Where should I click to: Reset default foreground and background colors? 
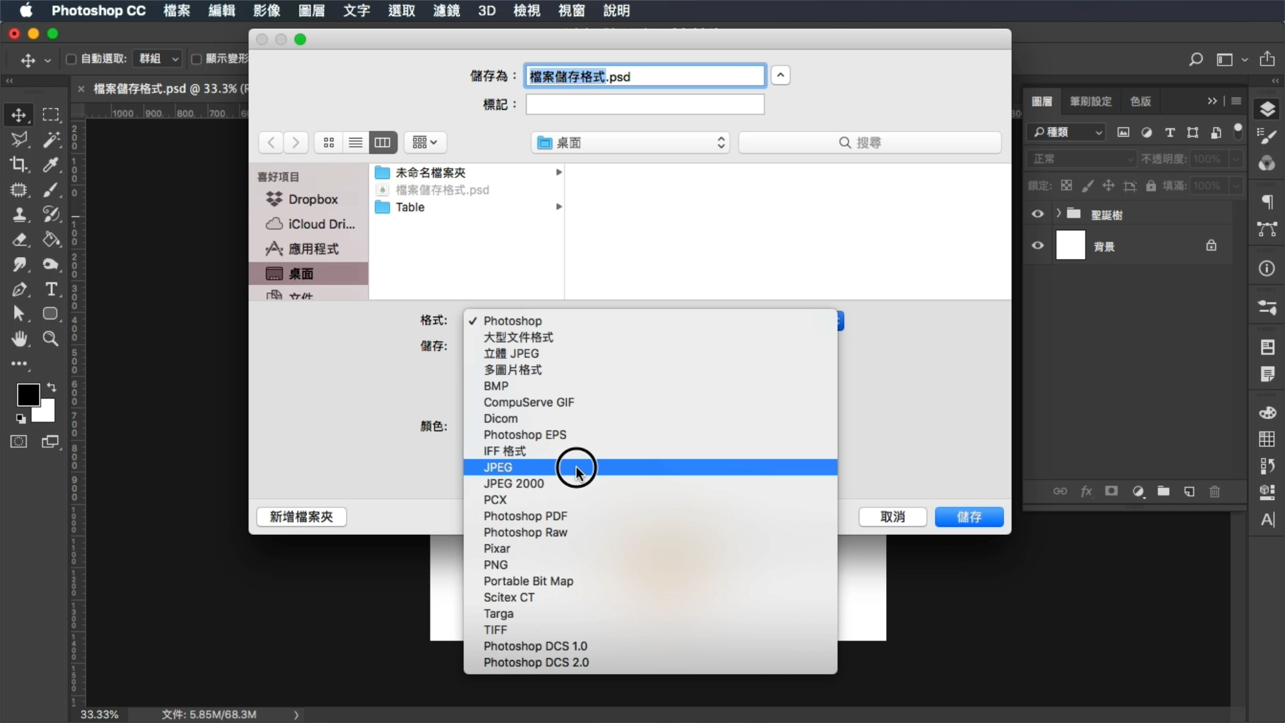point(21,418)
